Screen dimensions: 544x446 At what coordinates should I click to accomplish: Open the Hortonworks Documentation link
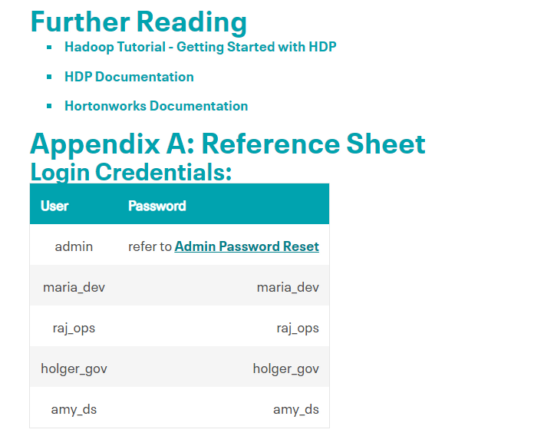[x=156, y=106]
